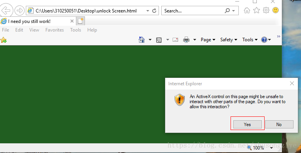Expand the Help icon dropdown arrow
This screenshot has width=301, height=153.
coord(270,40)
